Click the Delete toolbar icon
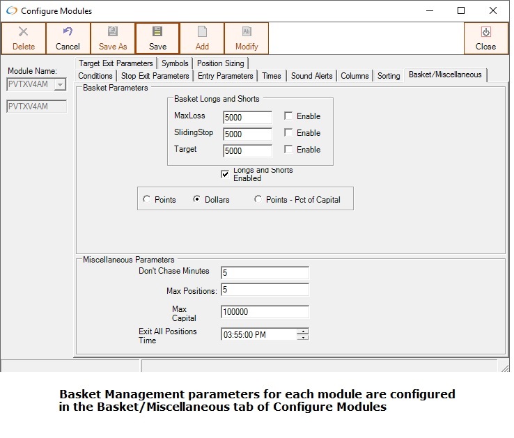This screenshot has height=438, width=514. point(23,32)
